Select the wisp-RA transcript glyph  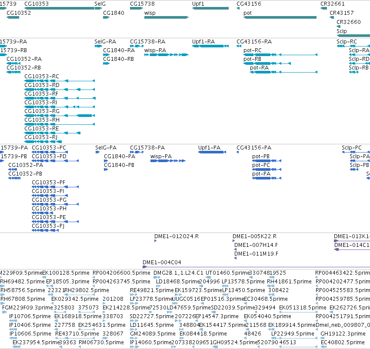coord(167,55)
